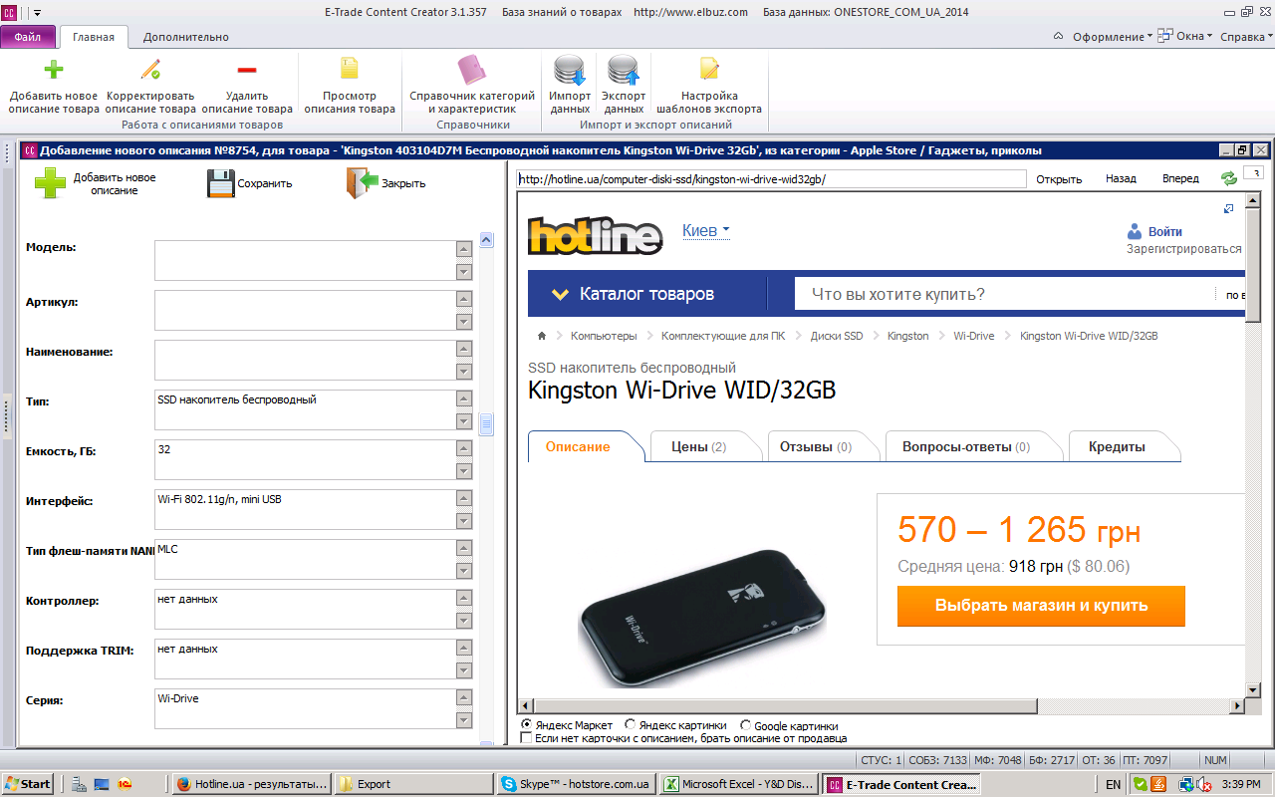Click the user login icon next to Войти
1275x797 pixels.
coord(1135,231)
